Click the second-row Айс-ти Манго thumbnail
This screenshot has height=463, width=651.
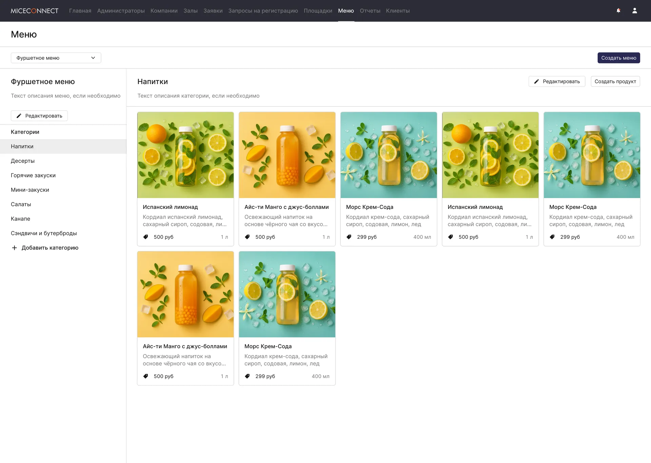185,294
